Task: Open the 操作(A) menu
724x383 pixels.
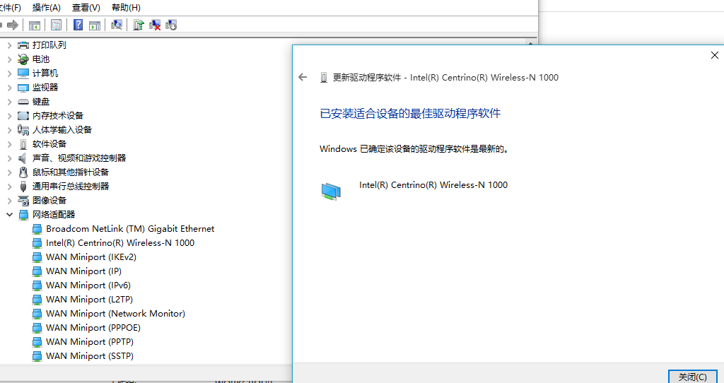Action: [x=46, y=8]
